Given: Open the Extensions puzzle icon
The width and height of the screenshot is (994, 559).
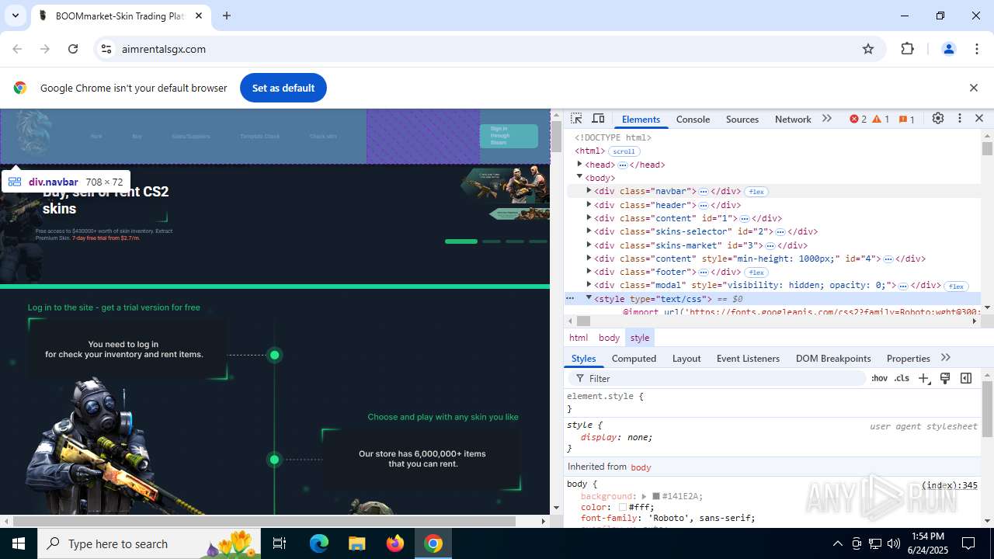Looking at the screenshot, I should coord(908,49).
